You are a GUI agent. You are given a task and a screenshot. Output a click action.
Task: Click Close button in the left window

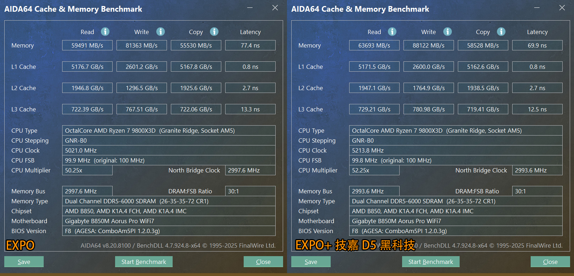(x=263, y=262)
